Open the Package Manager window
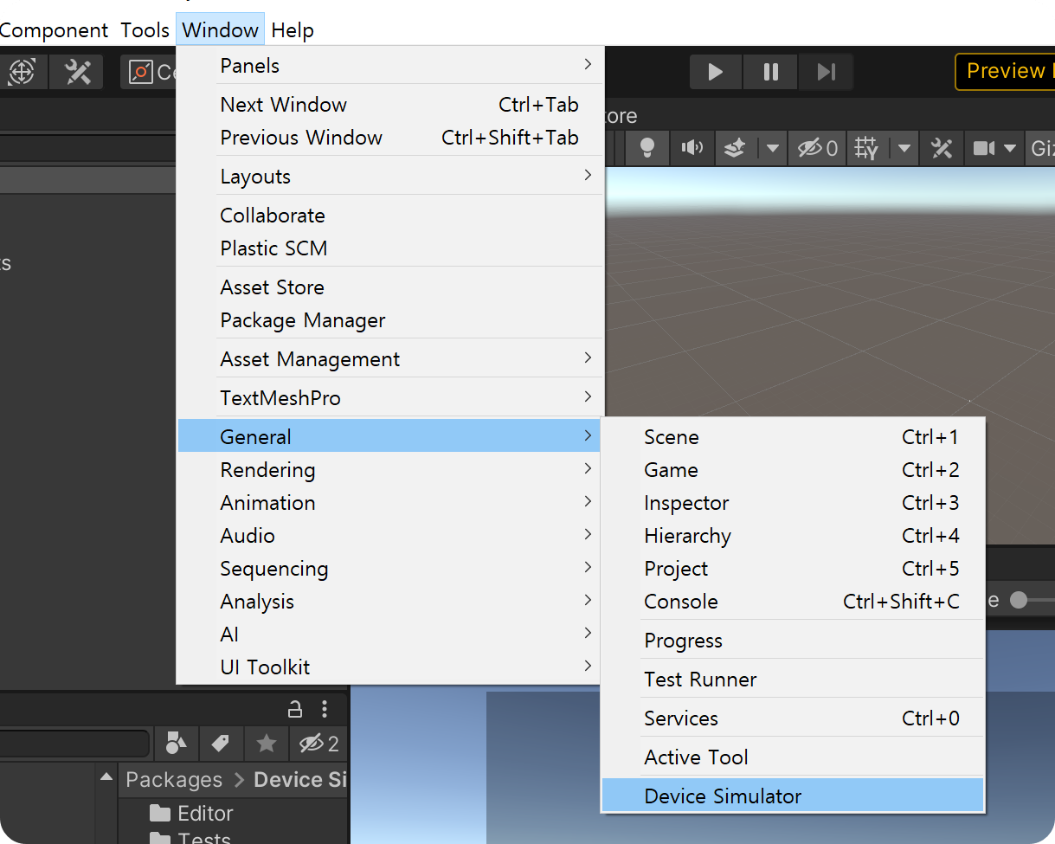Image resolution: width=1055 pixels, height=844 pixels. click(390, 320)
